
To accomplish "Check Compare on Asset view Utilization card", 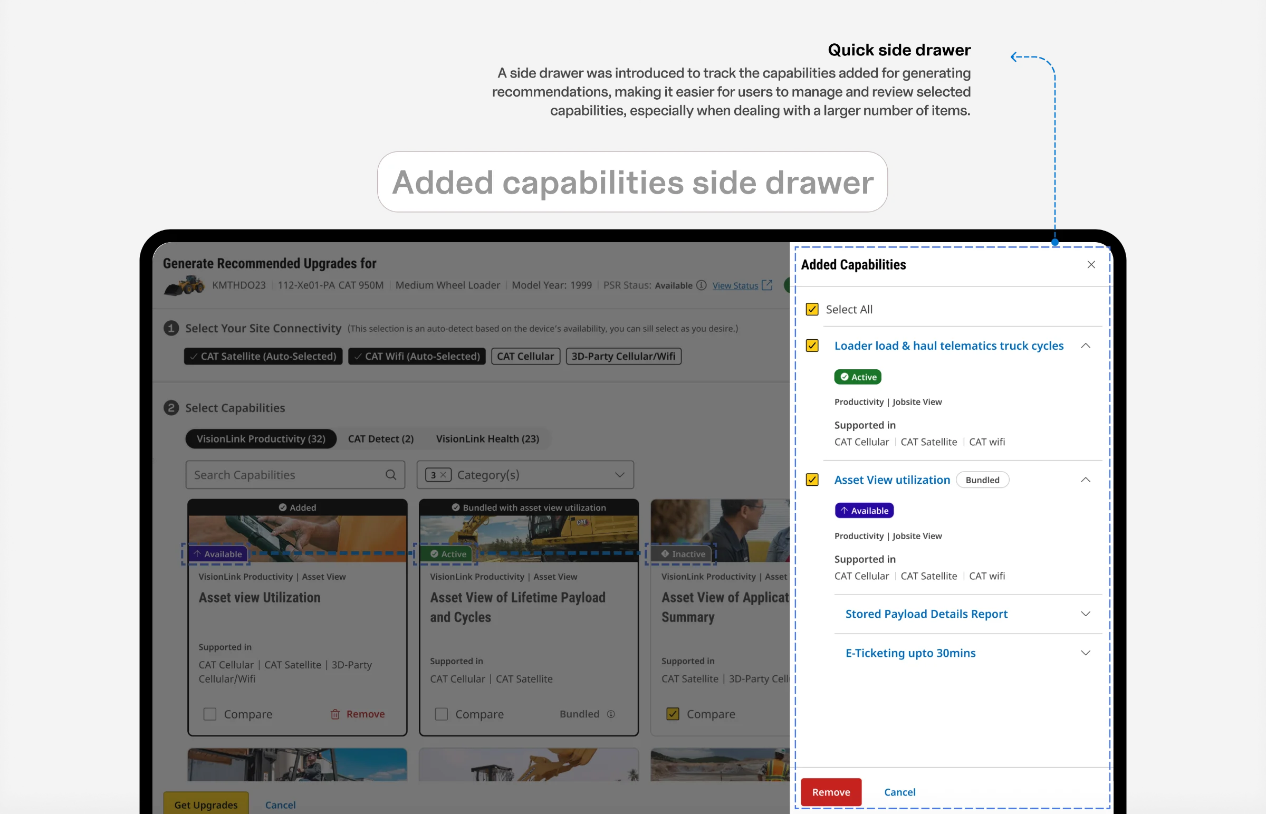I will pyautogui.click(x=210, y=714).
